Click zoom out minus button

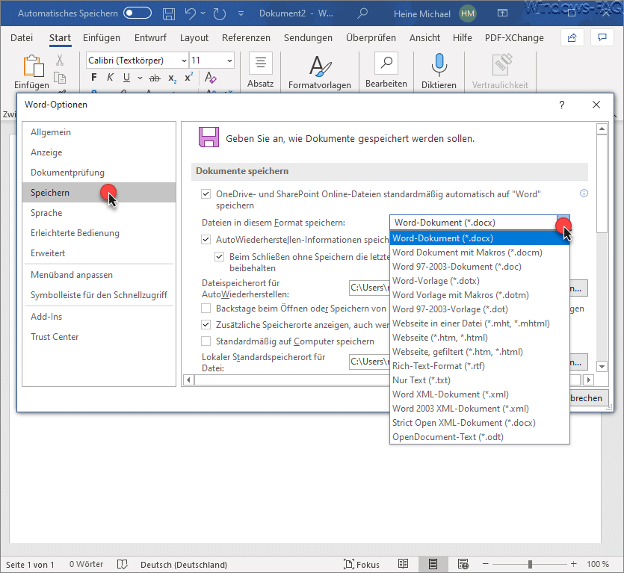pos(486,564)
